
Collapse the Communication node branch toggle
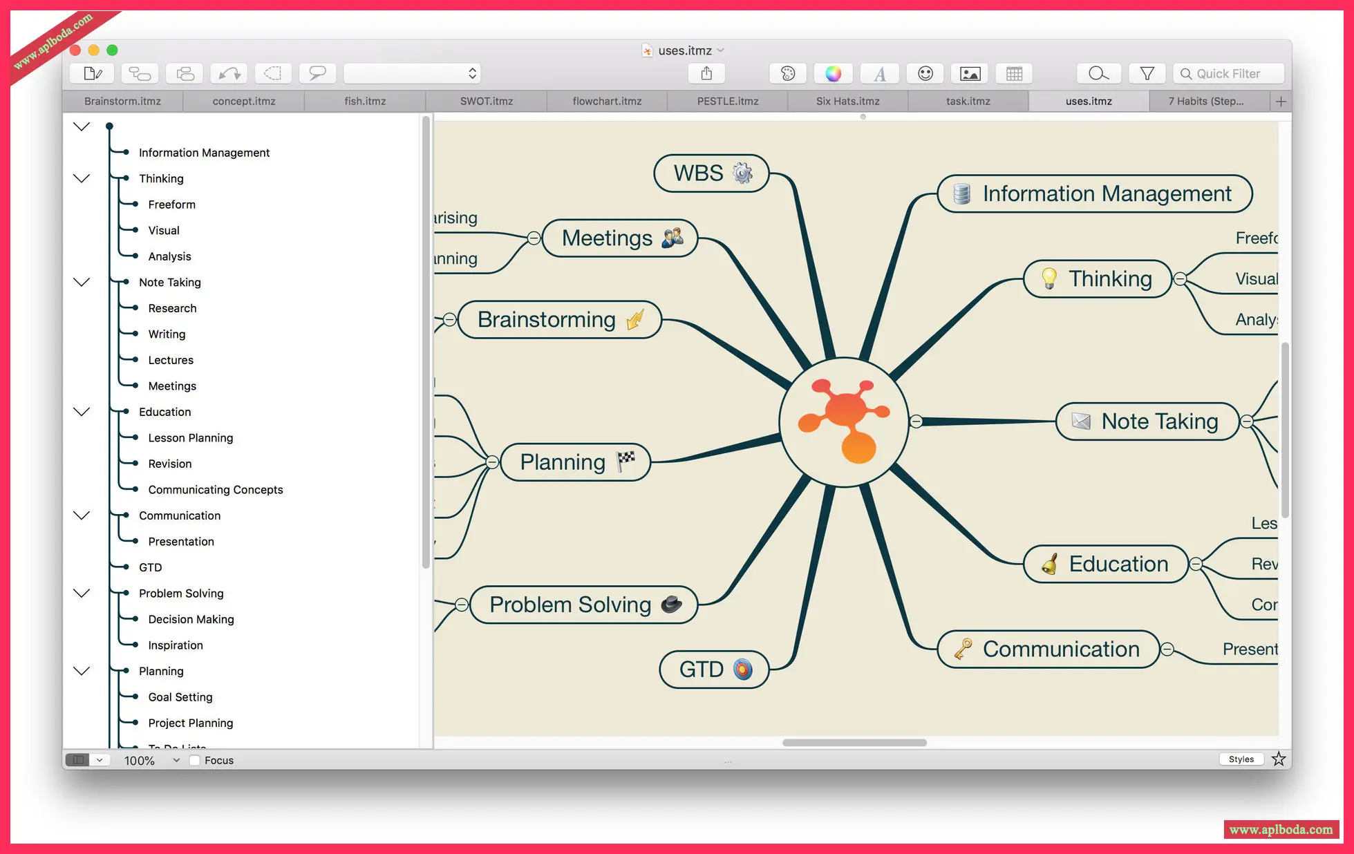coord(1167,649)
